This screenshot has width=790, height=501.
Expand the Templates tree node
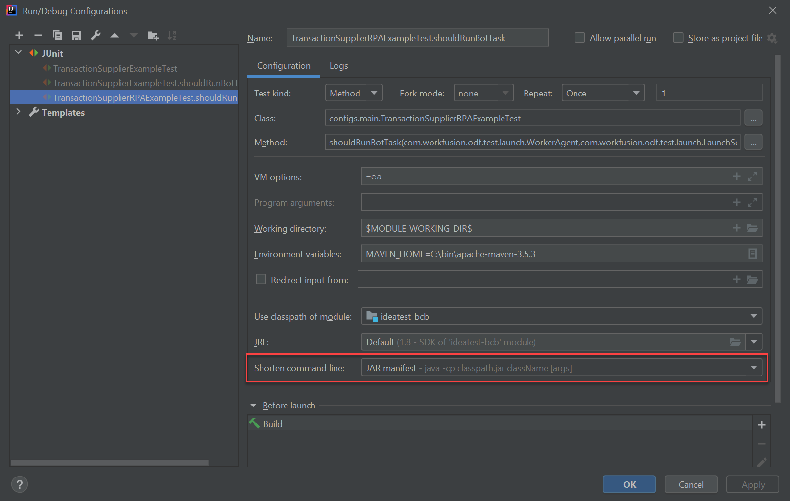[x=19, y=112]
